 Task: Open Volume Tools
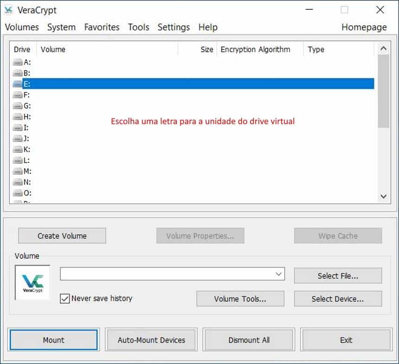click(x=240, y=299)
